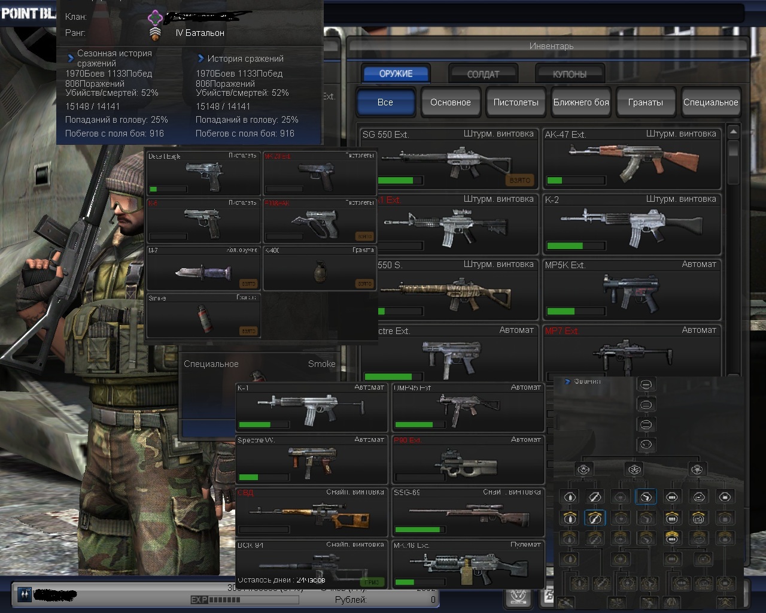Expand the Звания section arrow
Image resolution: width=766 pixels, height=613 pixels.
point(567,381)
